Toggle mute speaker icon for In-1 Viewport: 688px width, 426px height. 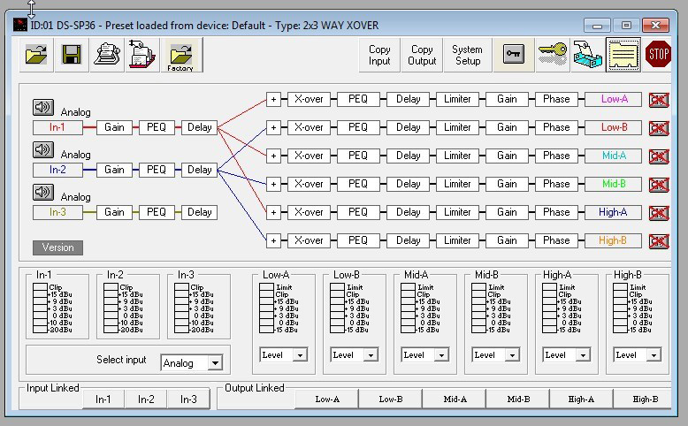pyautogui.click(x=43, y=108)
